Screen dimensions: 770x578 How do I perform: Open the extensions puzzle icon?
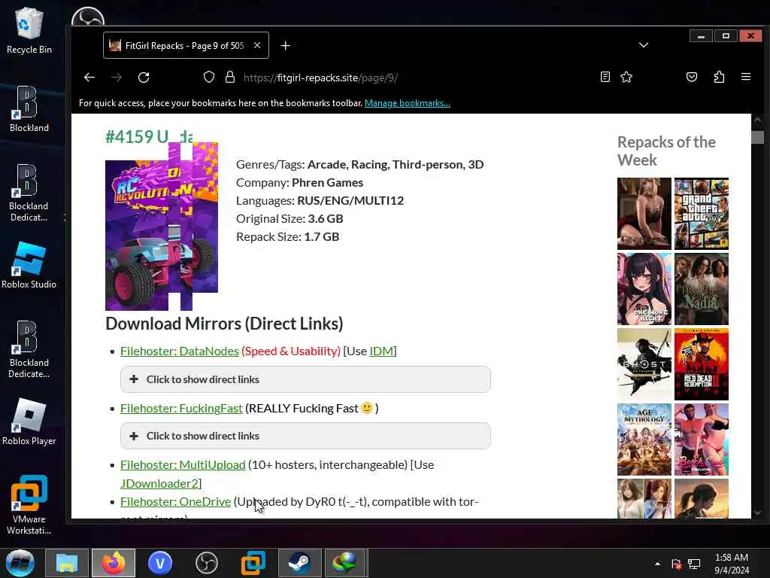(x=719, y=77)
